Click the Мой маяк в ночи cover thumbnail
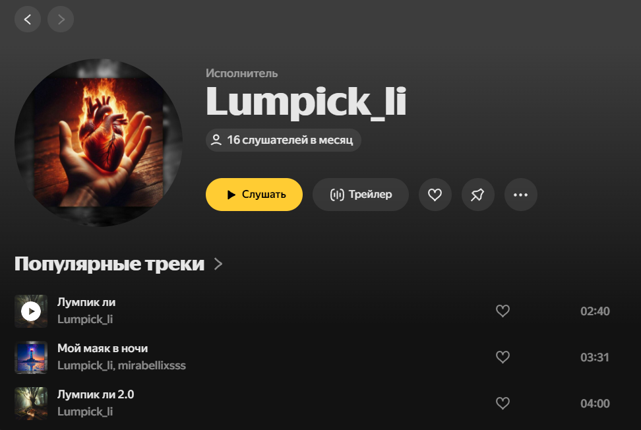The image size is (641, 430). (31, 357)
